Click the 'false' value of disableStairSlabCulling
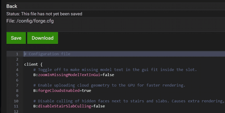Viewport: 225px width, 113px height. pos(99,106)
